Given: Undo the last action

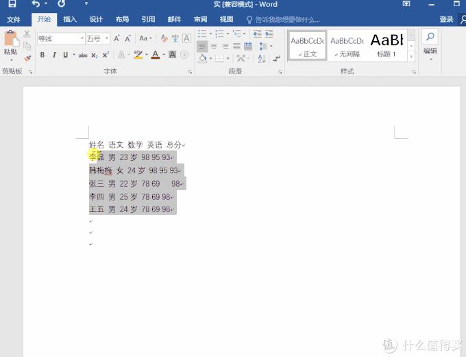Looking at the screenshot, I should [36, 4].
